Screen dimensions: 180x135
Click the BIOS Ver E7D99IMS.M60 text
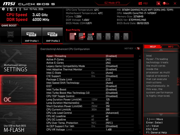131,20
